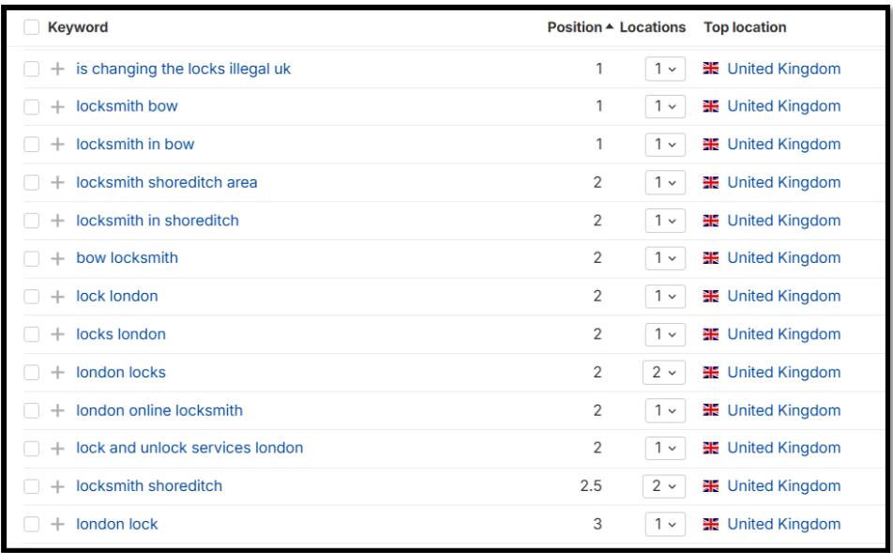The image size is (893, 553).
Task: Check the 'locks london' row checkbox
Action: point(31,334)
